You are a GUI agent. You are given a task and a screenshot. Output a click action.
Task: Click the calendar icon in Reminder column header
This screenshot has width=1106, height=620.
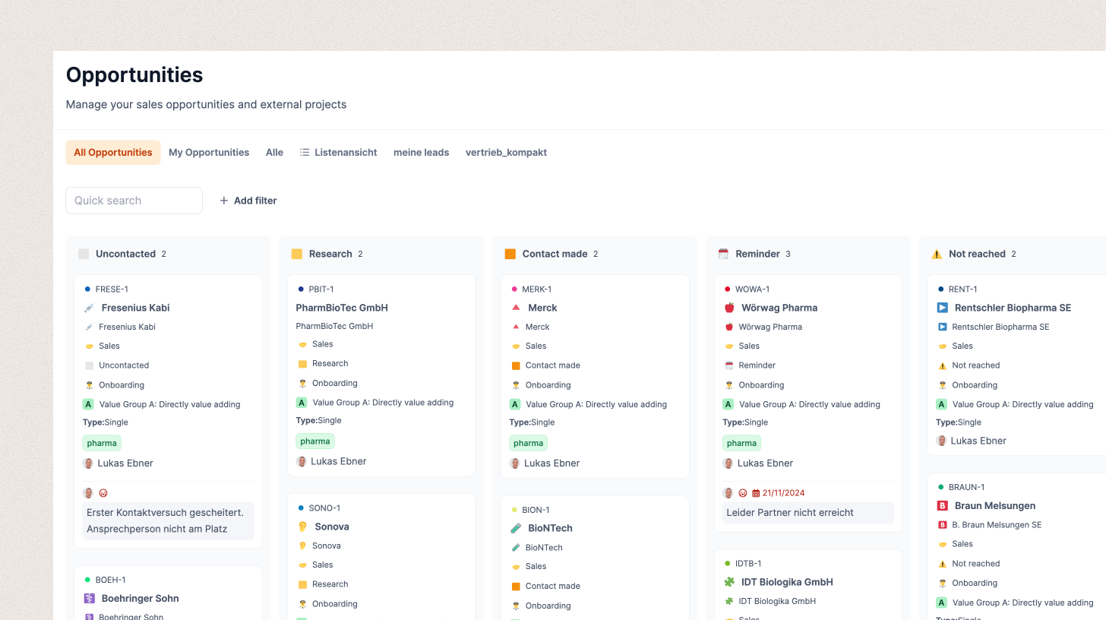(x=723, y=254)
